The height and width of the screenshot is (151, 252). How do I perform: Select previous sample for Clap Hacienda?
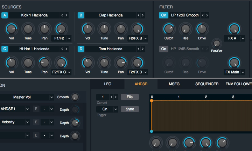point(139,15)
